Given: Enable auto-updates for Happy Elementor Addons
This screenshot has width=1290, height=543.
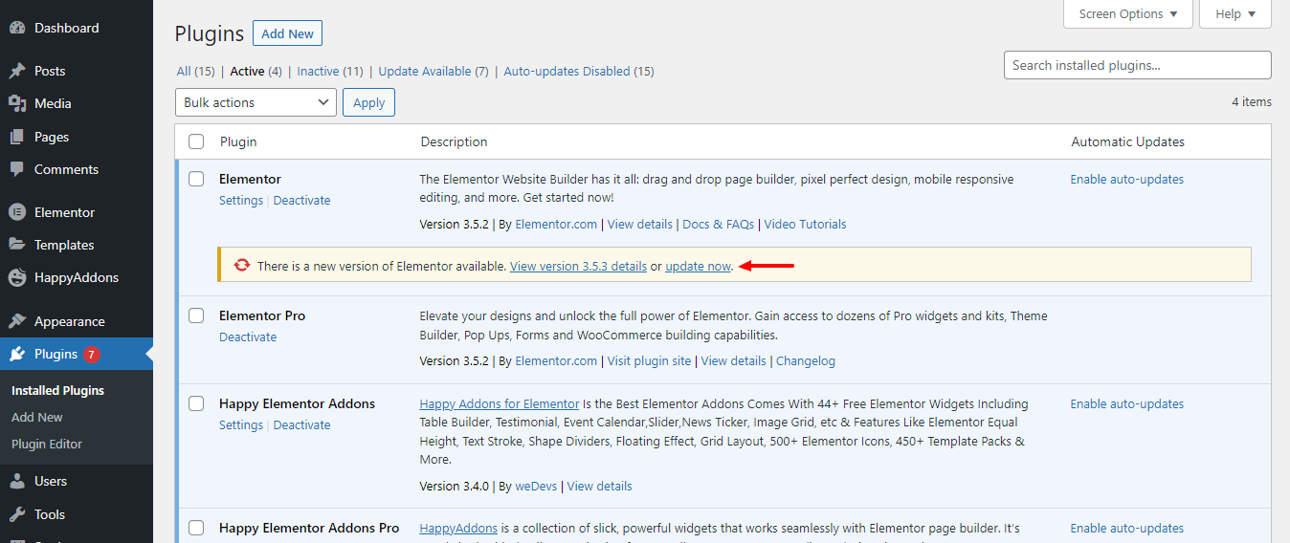Looking at the screenshot, I should 1126,403.
